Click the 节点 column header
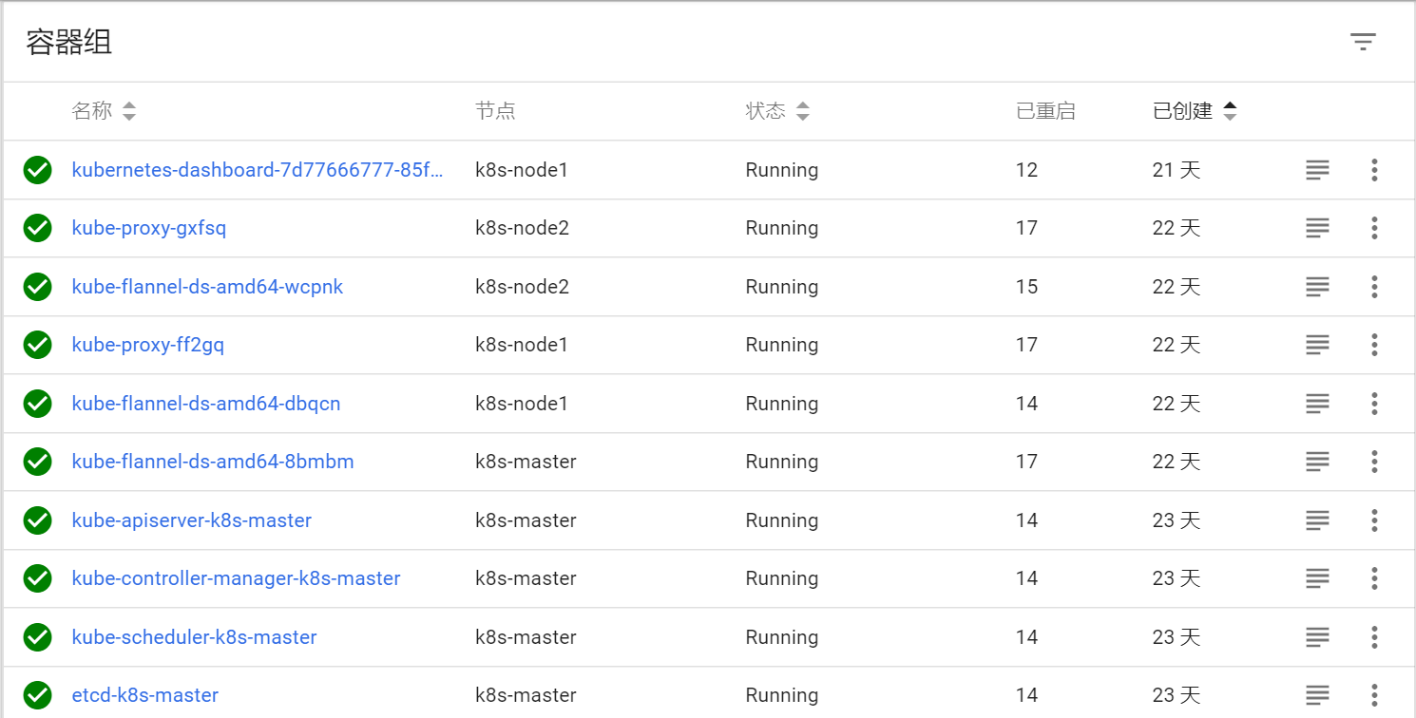This screenshot has height=718, width=1416. click(x=495, y=111)
